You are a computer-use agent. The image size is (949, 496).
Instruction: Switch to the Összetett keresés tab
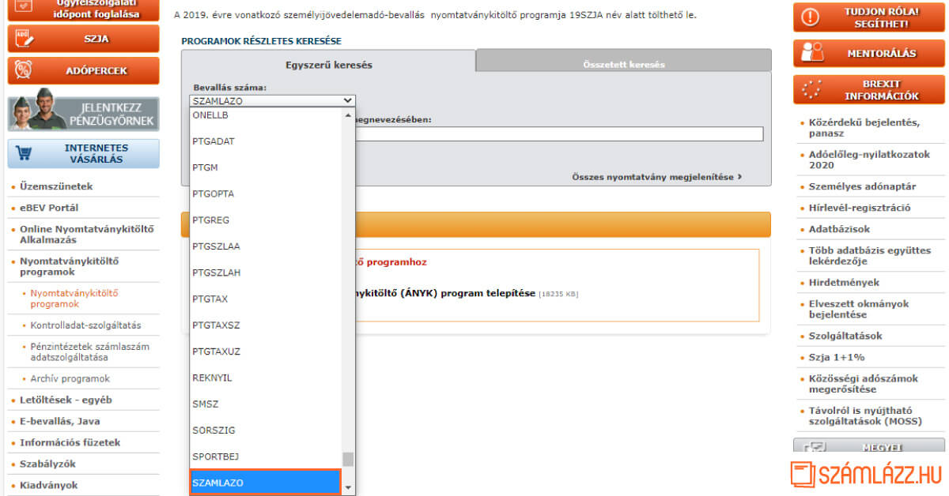tap(623, 64)
